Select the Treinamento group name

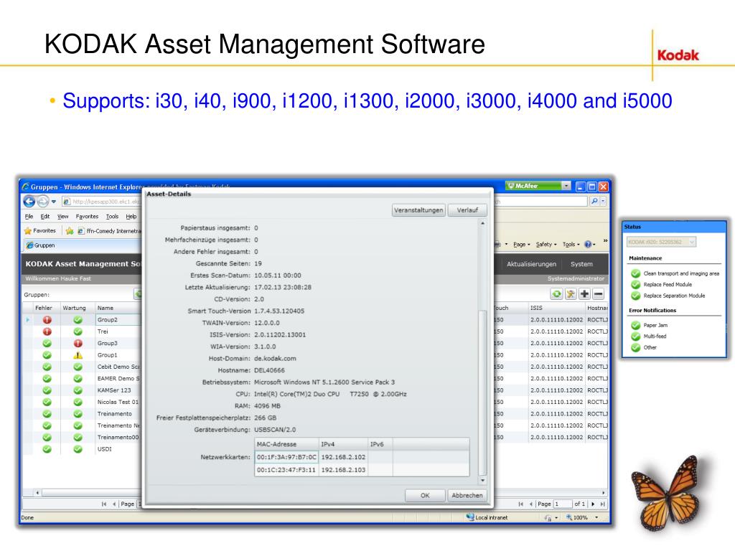click(x=114, y=414)
